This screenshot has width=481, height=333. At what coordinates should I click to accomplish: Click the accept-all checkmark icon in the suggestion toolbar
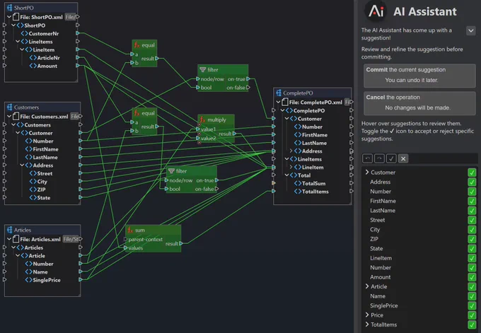click(x=391, y=158)
